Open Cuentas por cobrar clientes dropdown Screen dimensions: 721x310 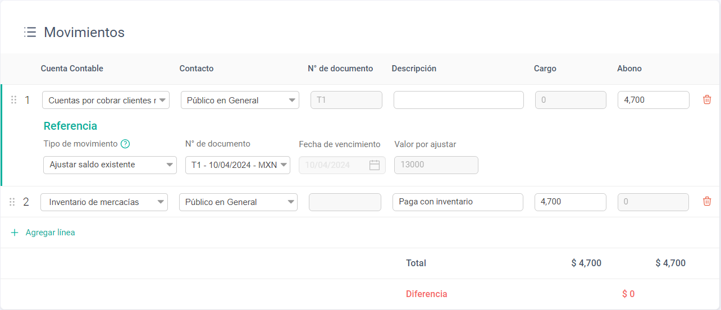pyautogui.click(x=106, y=100)
